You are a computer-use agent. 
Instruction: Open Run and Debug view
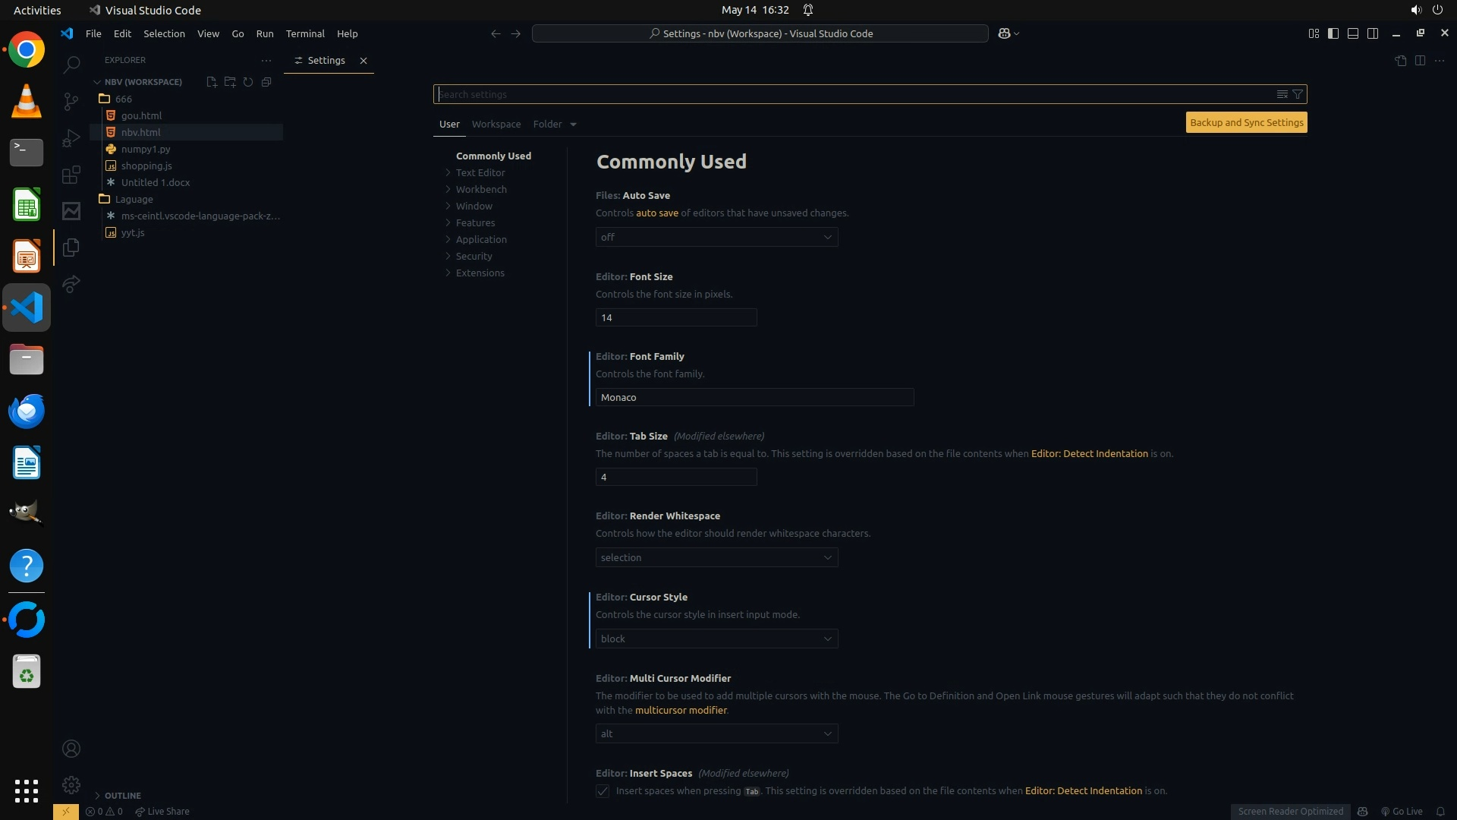(x=71, y=138)
